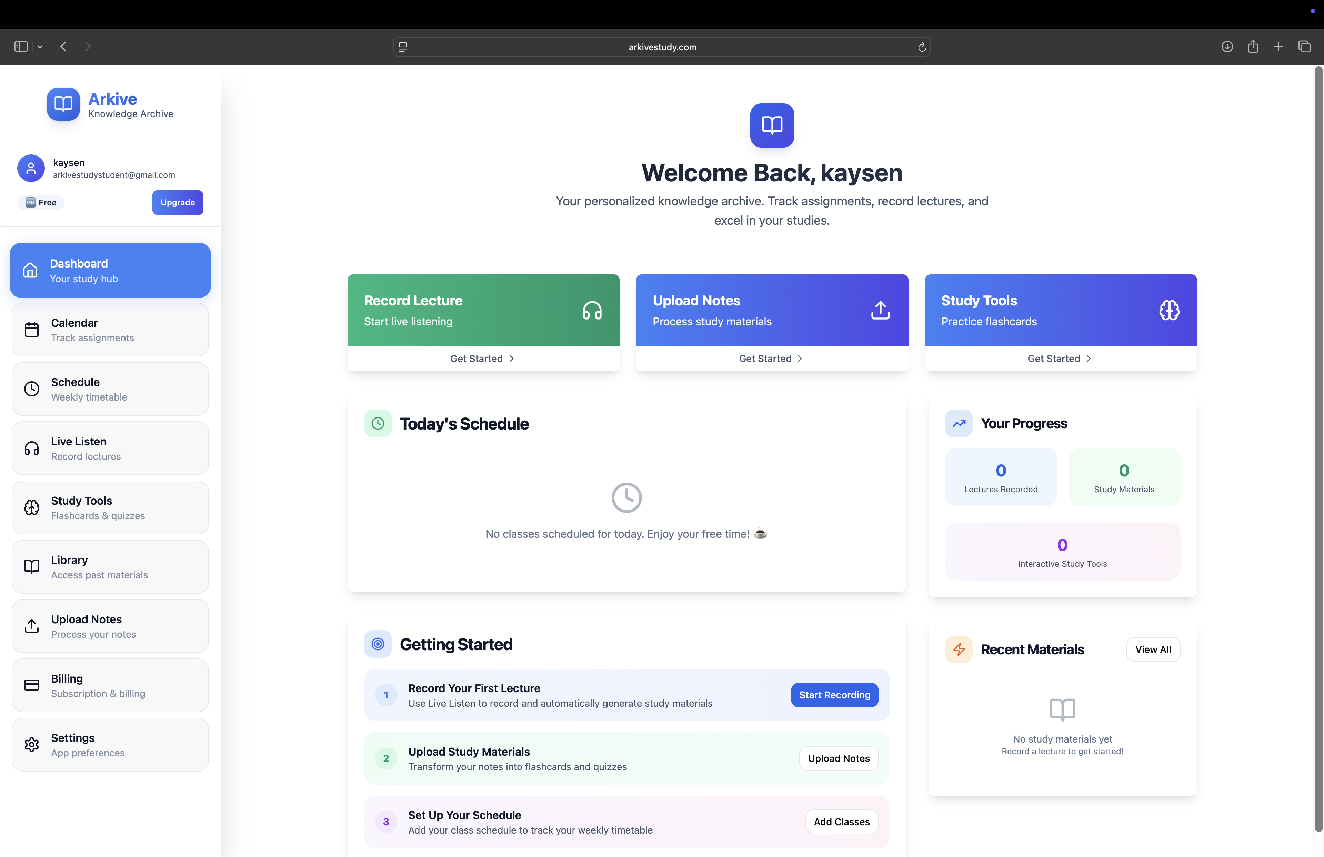This screenshot has height=857, width=1324.
Task: Reload the page with the refresh icon
Action: 922,47
